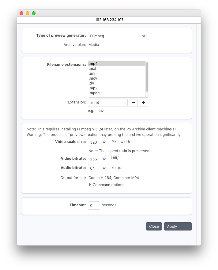Click the Extension text input field
218x270 pixels.
pyautogui.click(x=107, y=103)
